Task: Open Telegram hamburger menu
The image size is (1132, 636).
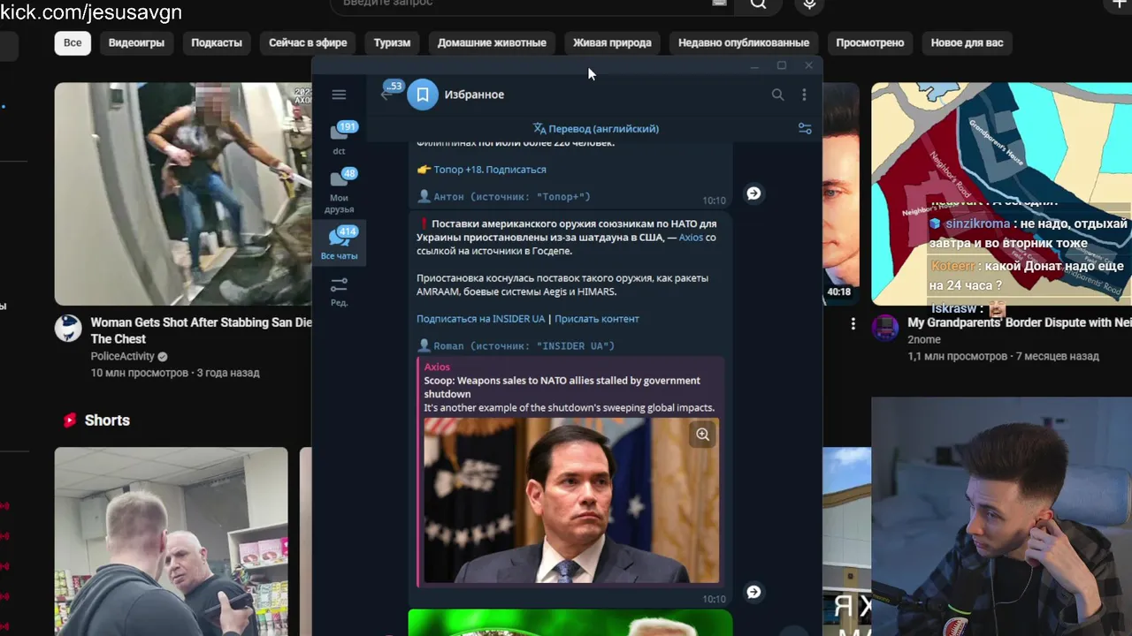Action: 339,95
